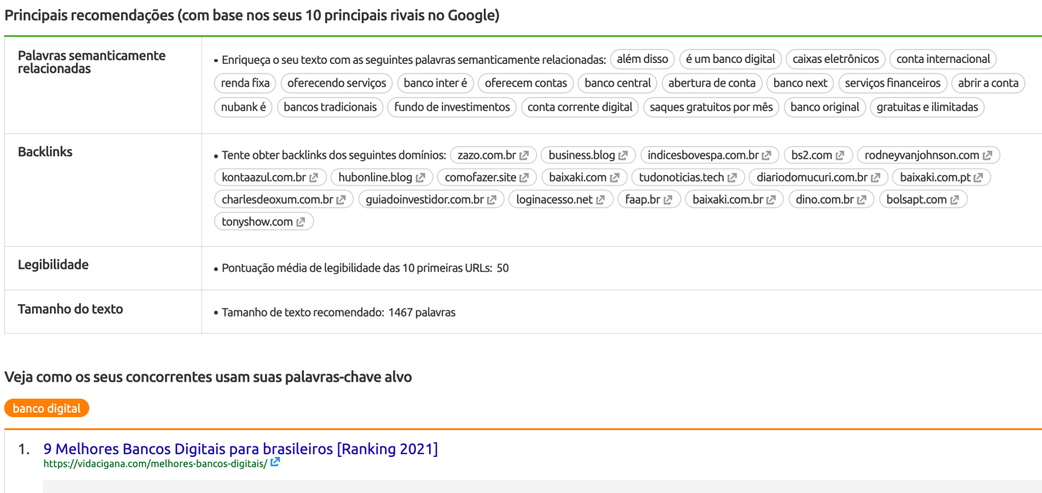This screenshot has height=493, width=1042.
Task: Click the 'serviços financeiros' keyword tag
Action: [x=892, y=83]
